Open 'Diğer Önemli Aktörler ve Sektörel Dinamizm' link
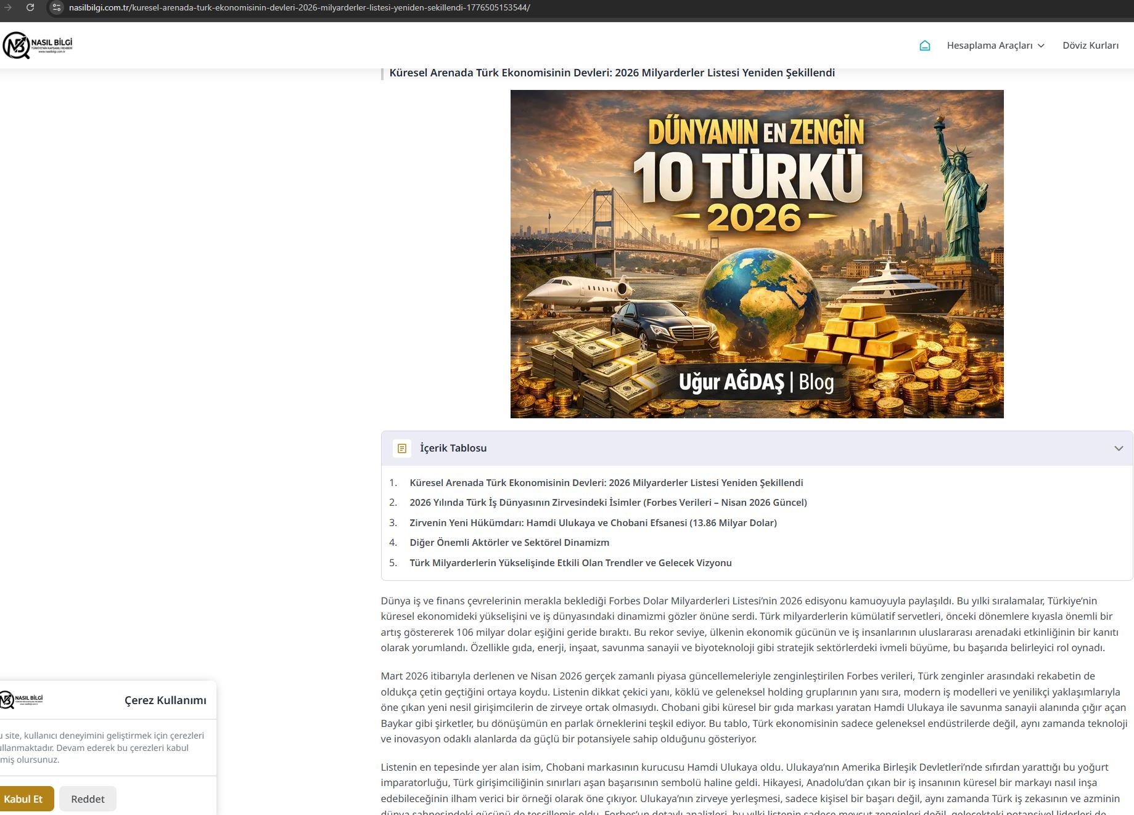1134x815 pixels. [509, 543]
